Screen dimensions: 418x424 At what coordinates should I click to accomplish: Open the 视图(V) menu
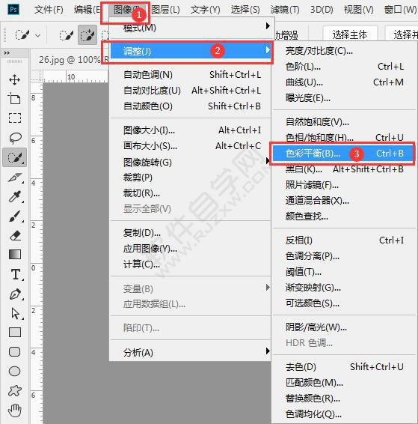(x=359, y=10)
